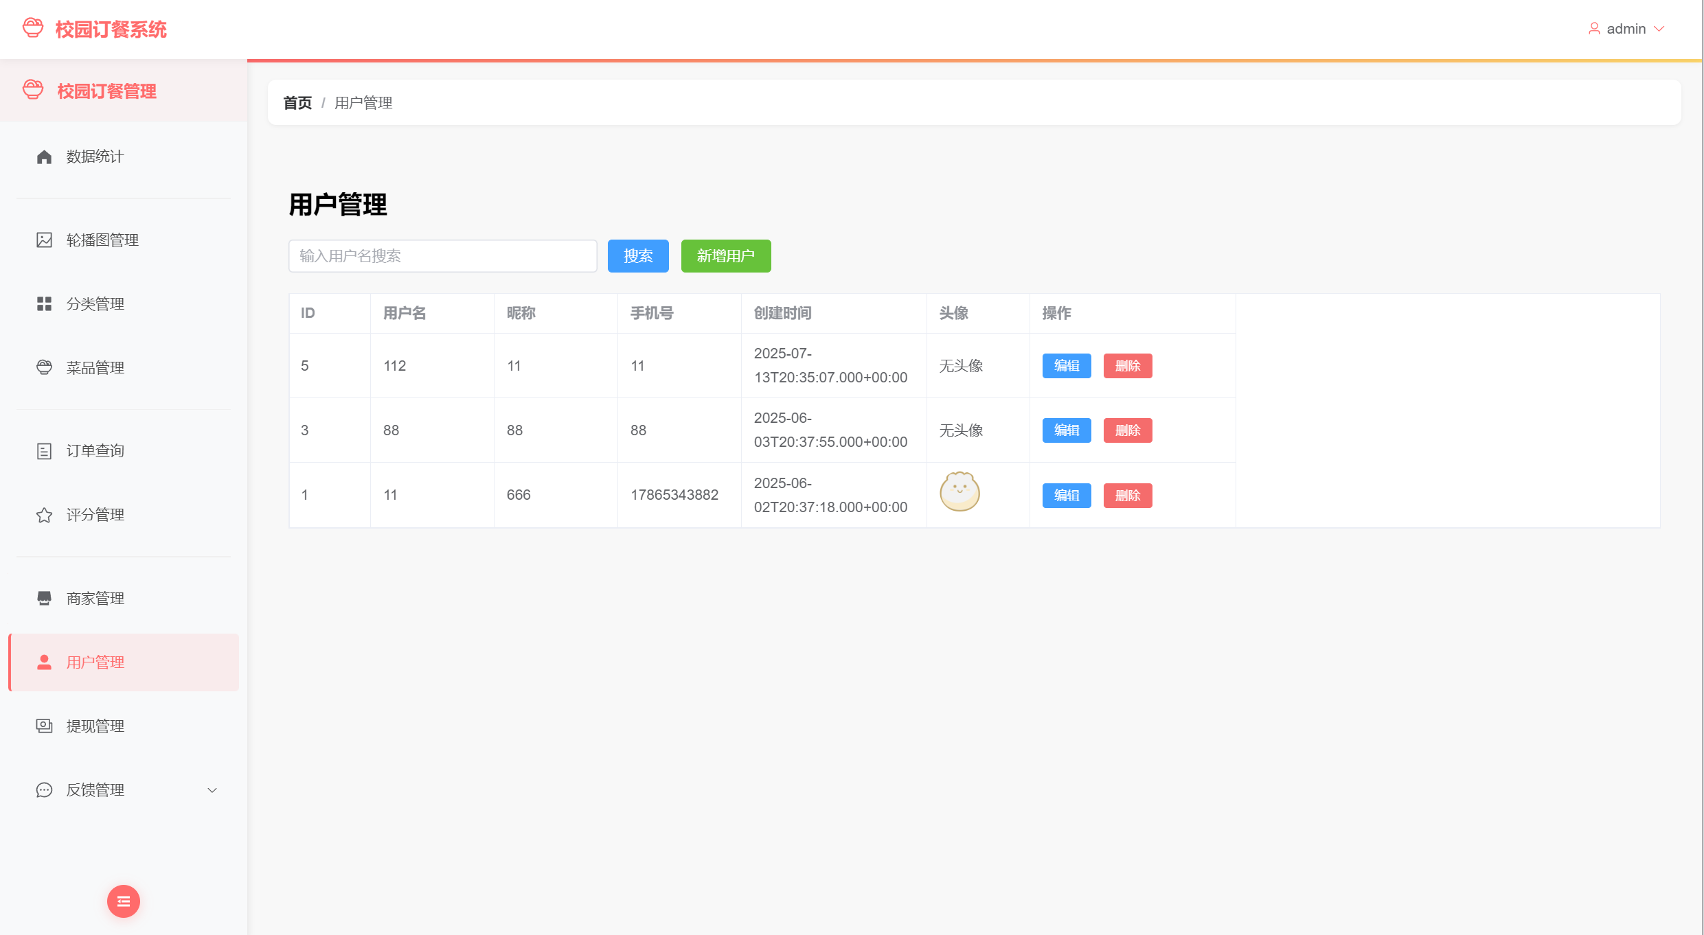Viewport: 1704px width, 935px height.
Task: Click the picture icon for 轮播图管理
Action: pyautogui.click(x=44, y=240)
